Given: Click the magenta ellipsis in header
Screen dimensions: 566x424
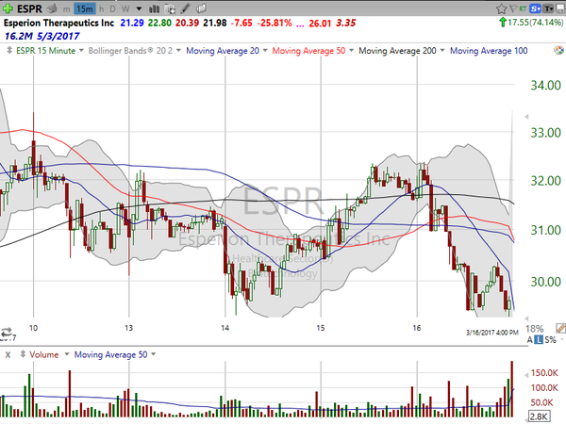Looking at the screenshot, I should click(x=300, y=25).
